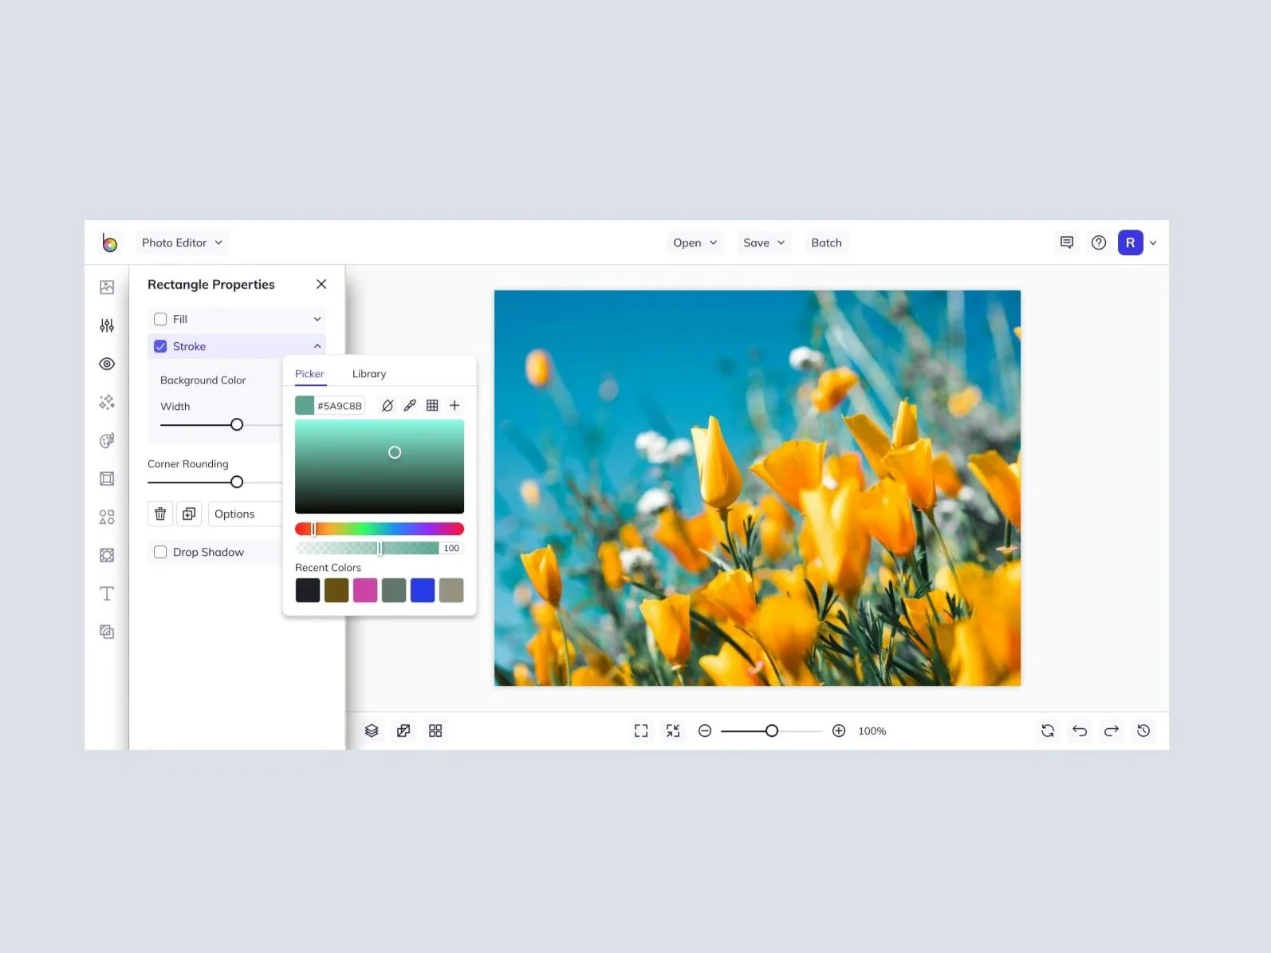Open the history clock icon

click(1143, 731)
